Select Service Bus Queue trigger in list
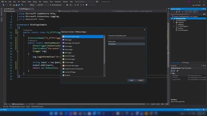Image resolution: width=207 pixels, height=116 pixels. (83, 36)
